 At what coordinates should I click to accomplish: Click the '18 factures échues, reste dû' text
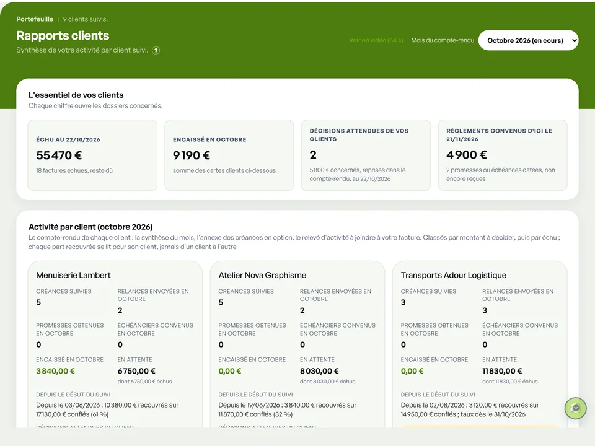(74, 171)
